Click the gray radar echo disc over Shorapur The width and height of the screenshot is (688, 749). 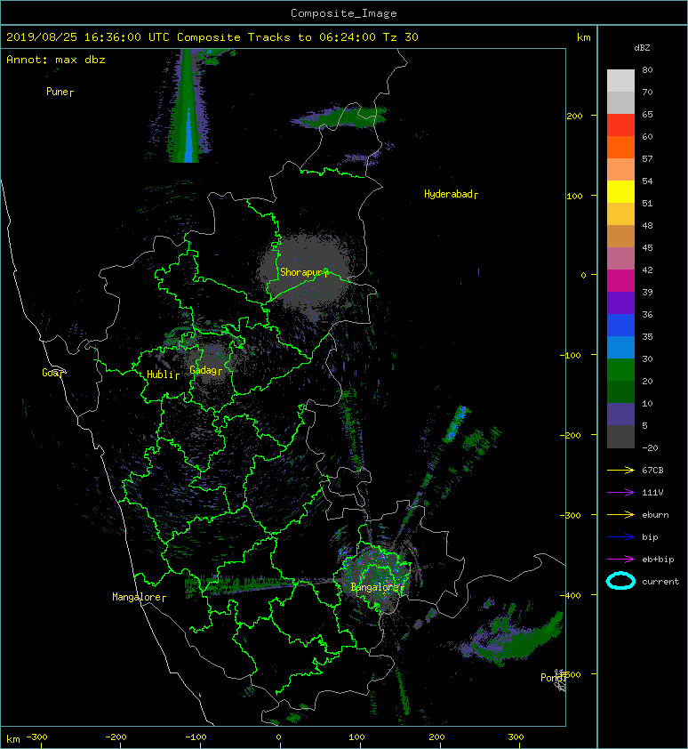(x=306, y=272)
